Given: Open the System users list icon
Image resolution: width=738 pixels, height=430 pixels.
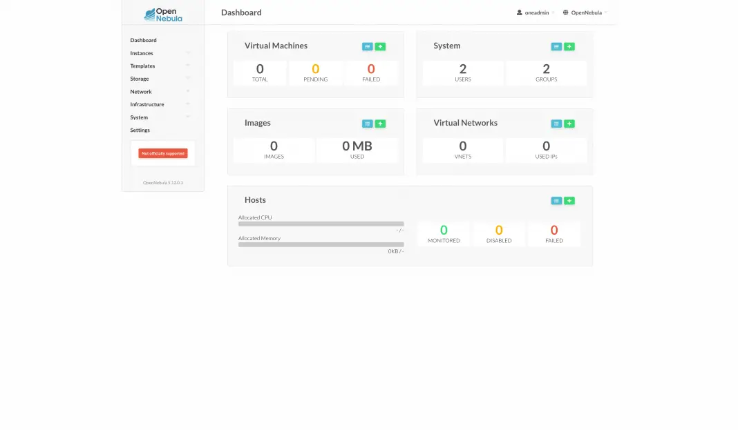Looking at the screenshot, I should click(556, 47).
